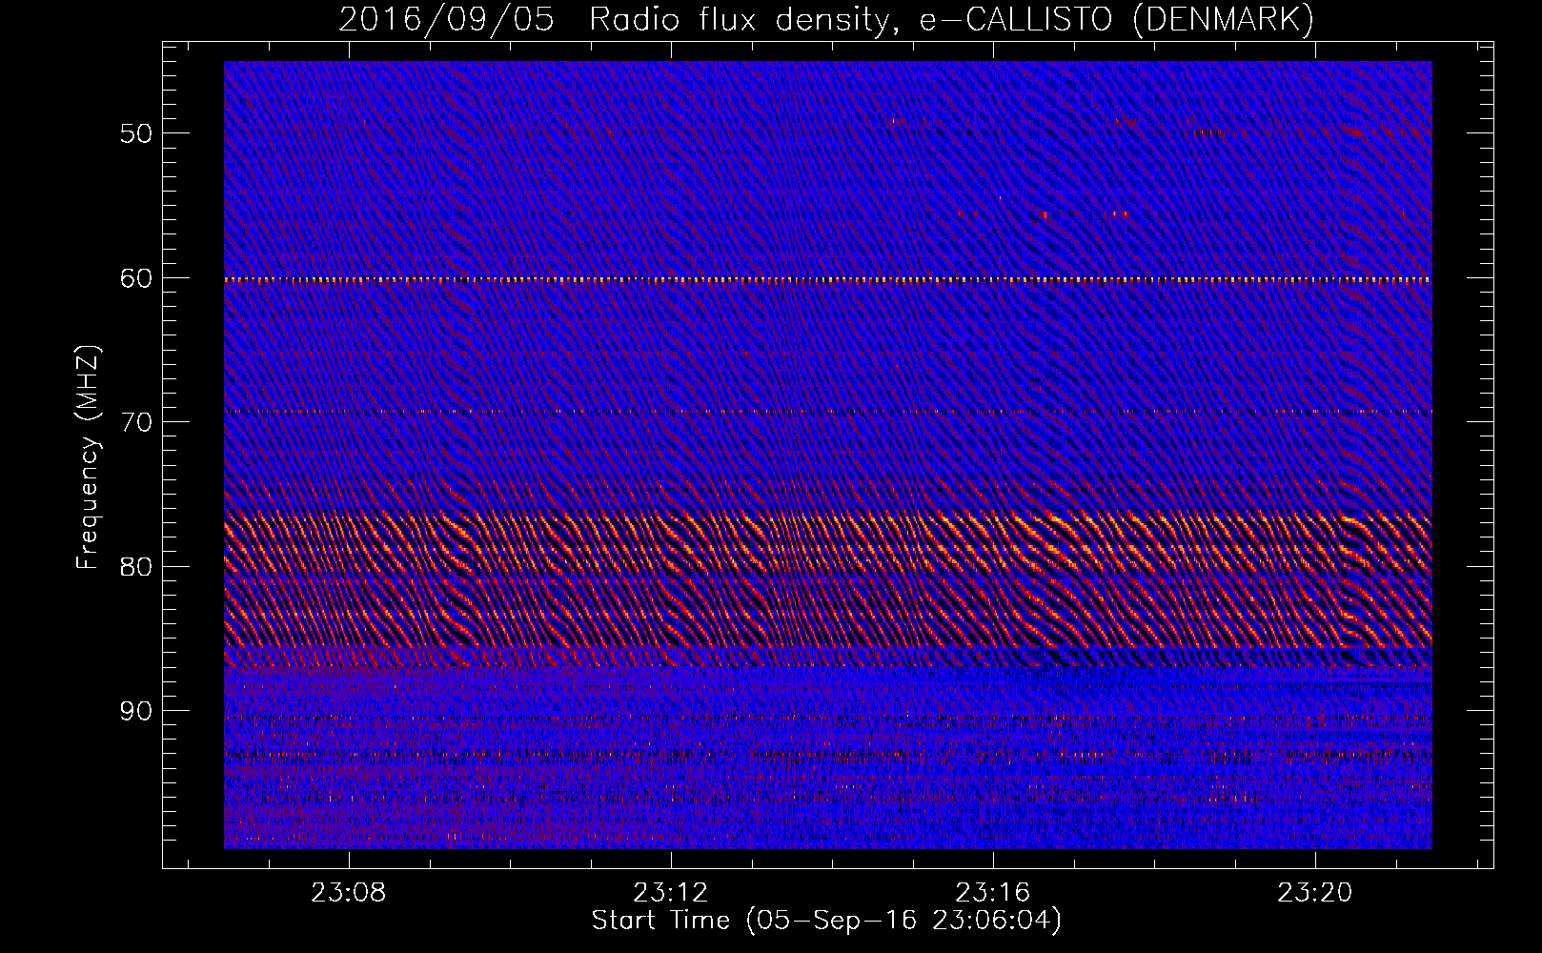Image resolution: width=1542 pixels, height=953 pixels.
Task: Click the 23:20 time tick label
Action: point(1315,893)
